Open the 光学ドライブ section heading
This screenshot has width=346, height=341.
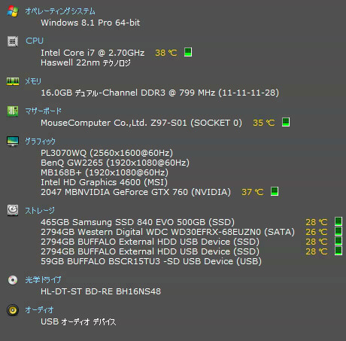[x=43, y=279]
